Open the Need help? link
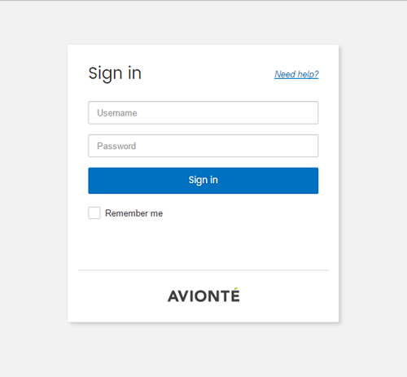The image size is (407, 377). click(296, 74)
